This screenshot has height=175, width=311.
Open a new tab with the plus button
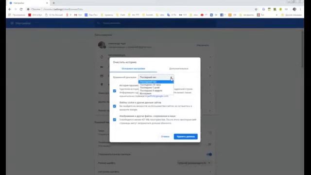[54, 3]
